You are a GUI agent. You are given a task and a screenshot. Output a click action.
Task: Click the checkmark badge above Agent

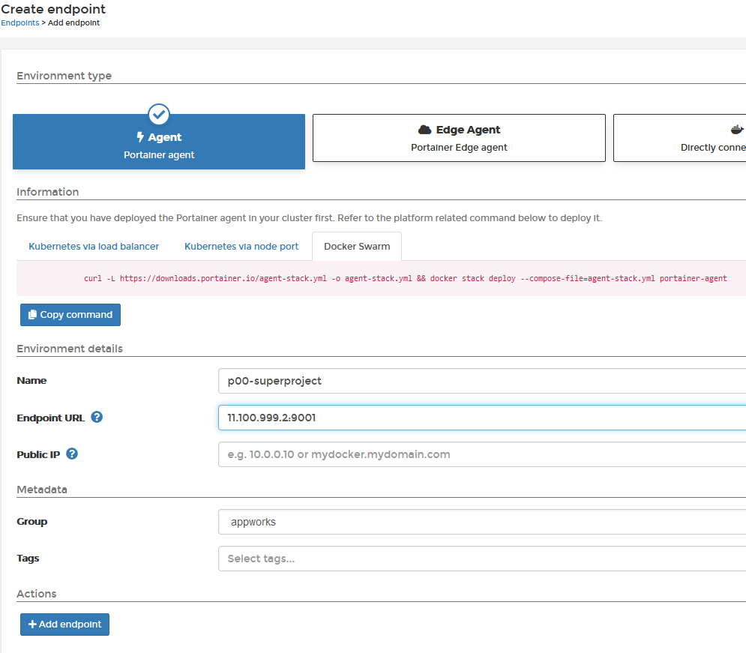click(x=158, y=114)
